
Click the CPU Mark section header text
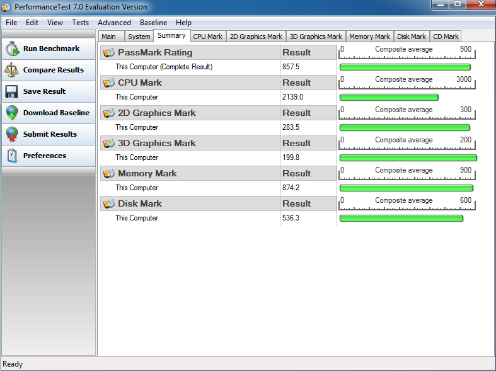(140, 83)
